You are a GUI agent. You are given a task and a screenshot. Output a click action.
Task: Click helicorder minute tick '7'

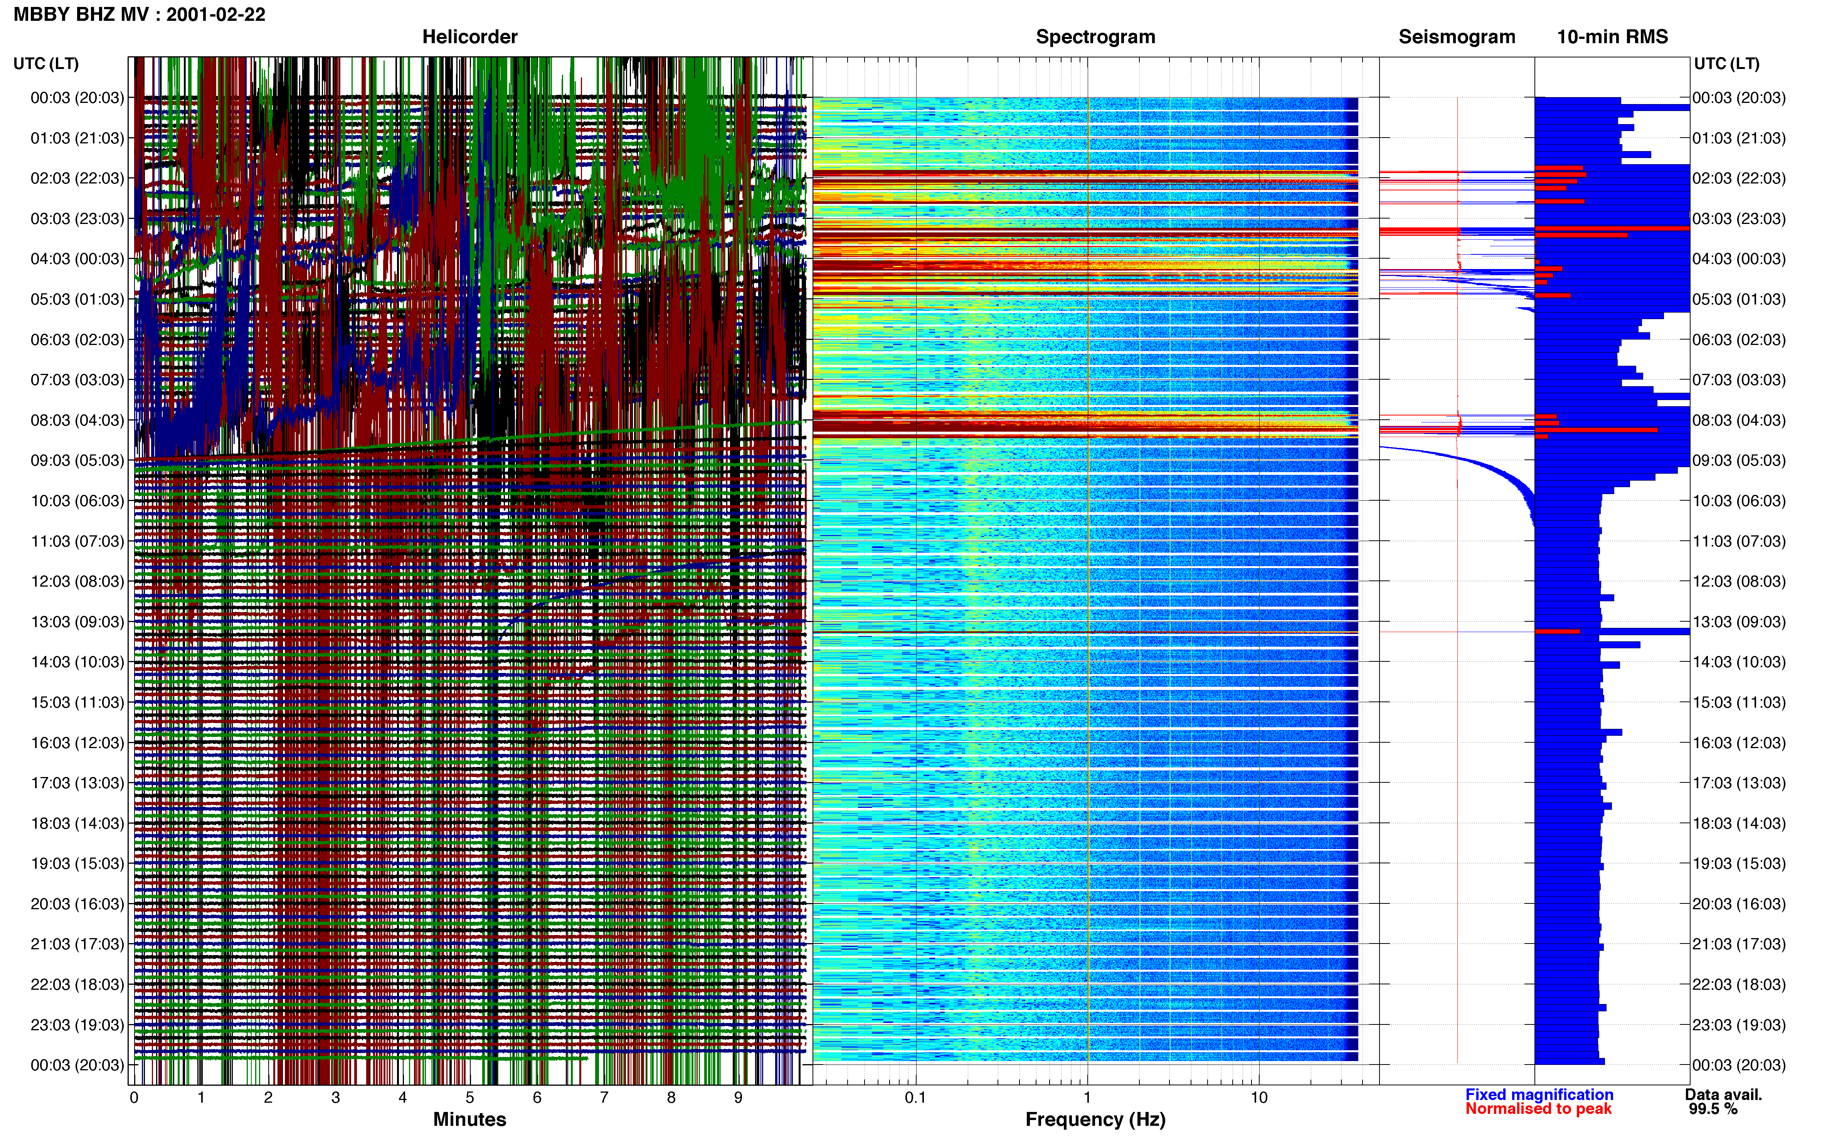coord(604,1098)
